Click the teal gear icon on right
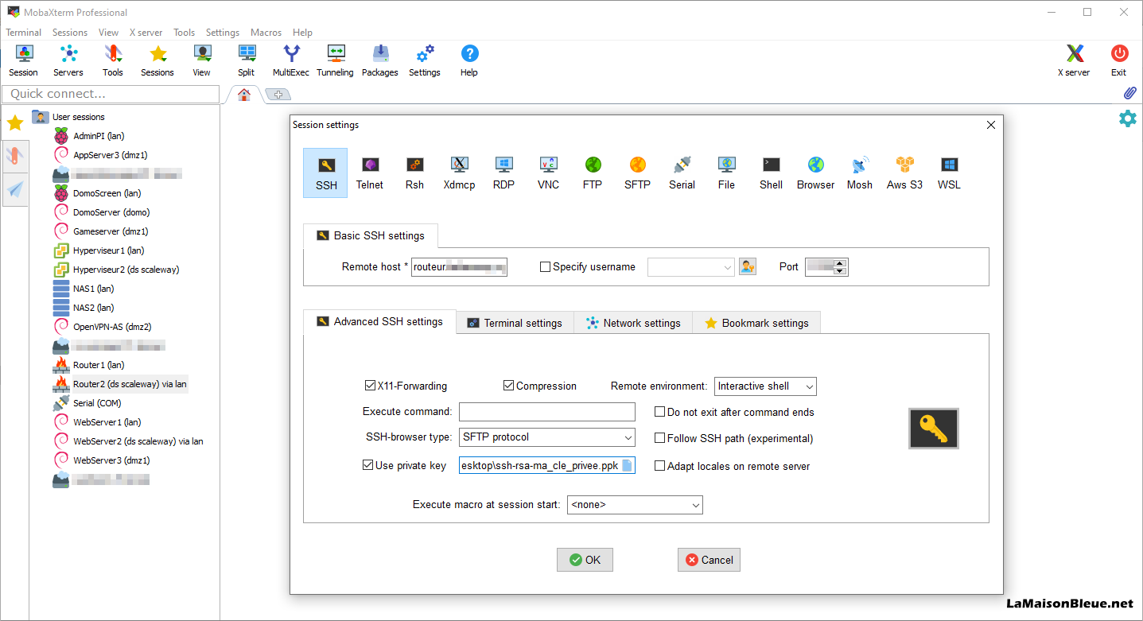Image resolution: width=1143 pixels, height=621 pixels. 1127,119
